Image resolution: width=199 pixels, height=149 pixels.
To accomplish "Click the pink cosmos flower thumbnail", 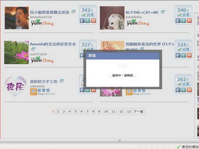I will [x=17, y=53].
